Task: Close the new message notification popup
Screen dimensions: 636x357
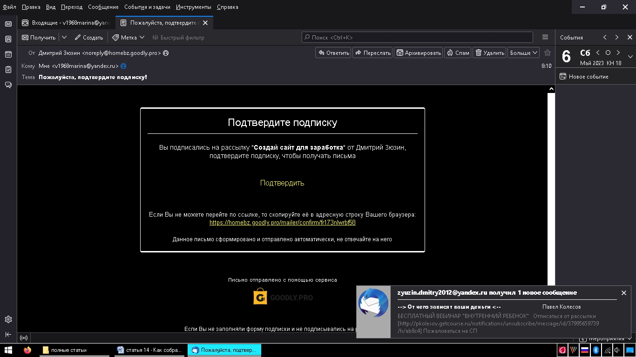Action: [624, 293]
